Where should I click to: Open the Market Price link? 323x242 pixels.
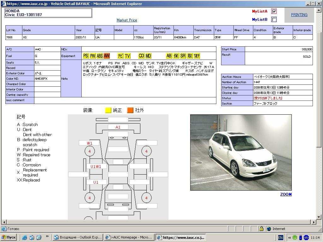pos(127,20)
